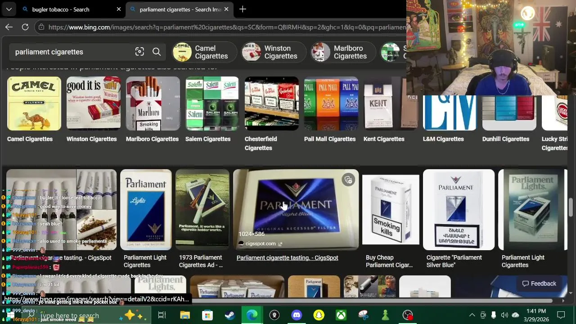Viewport: 576px width, 324px height.
Task: Click the Feedback button
Action: point(539,283)
